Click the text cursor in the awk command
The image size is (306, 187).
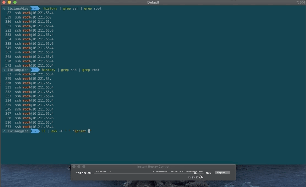[x=89, y=131]
